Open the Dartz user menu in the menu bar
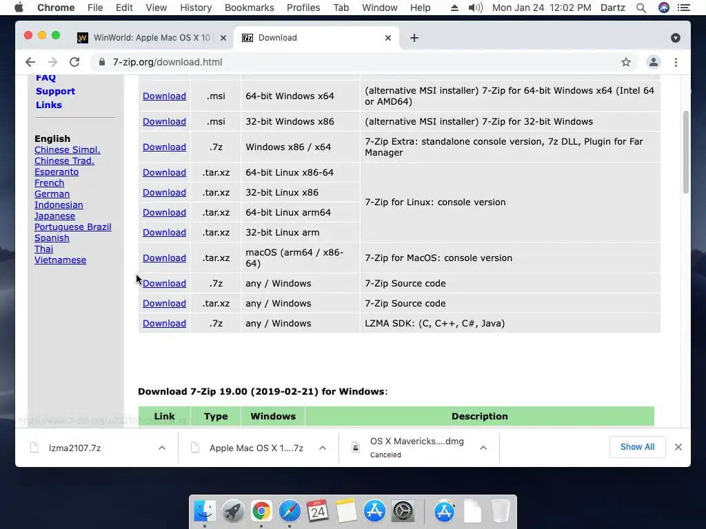This screenshot has width=706, height=529. [612, 8]
